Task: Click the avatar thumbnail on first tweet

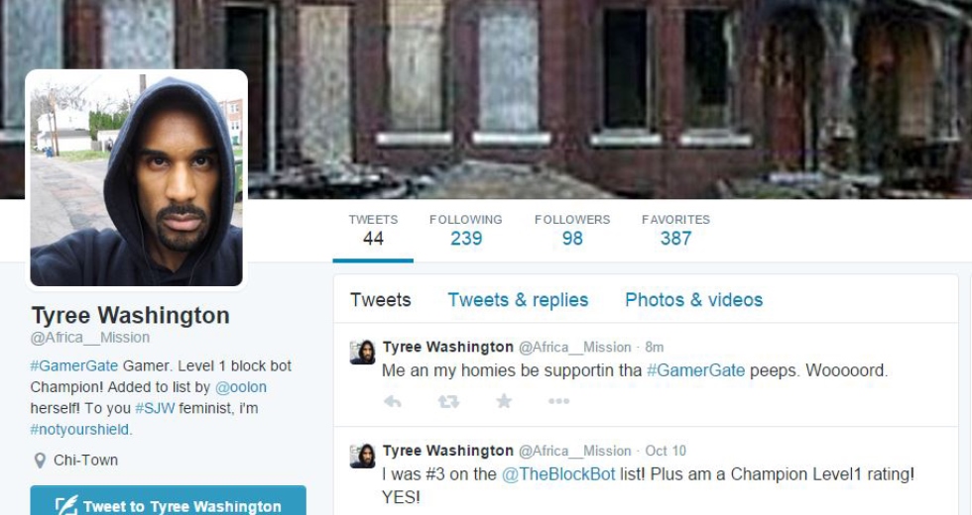Action: pos(363,353)
